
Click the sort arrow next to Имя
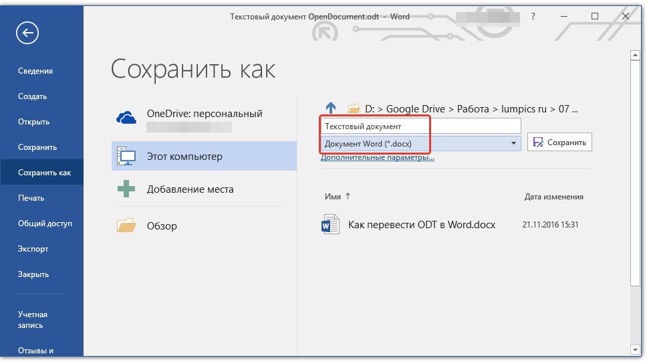pyautogui.click(x=348, y=196)
